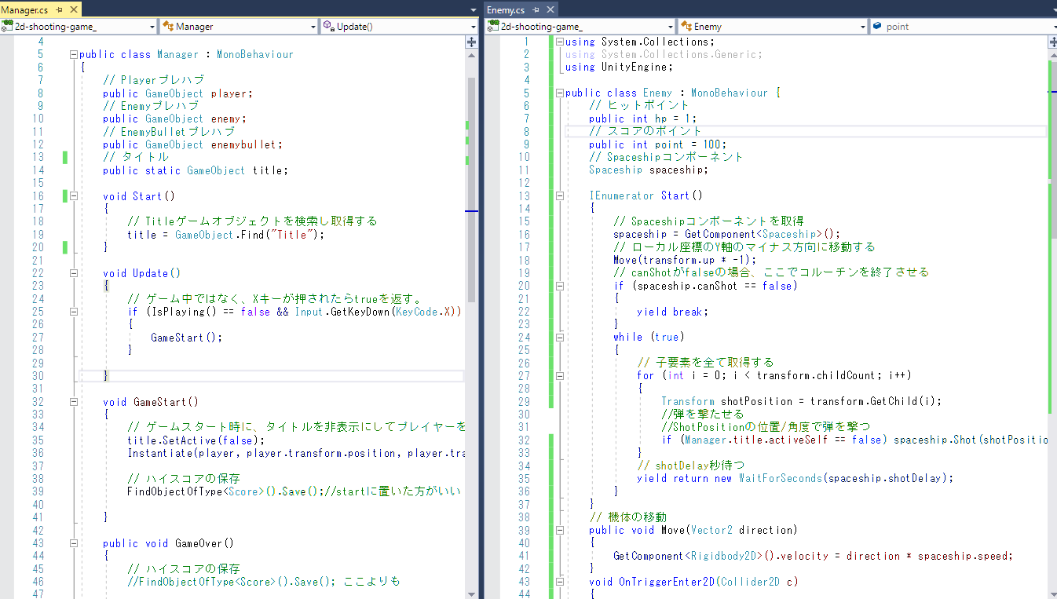Click the spaceship = GetComponent<Spaceship>() line

[x=726, y=234]
